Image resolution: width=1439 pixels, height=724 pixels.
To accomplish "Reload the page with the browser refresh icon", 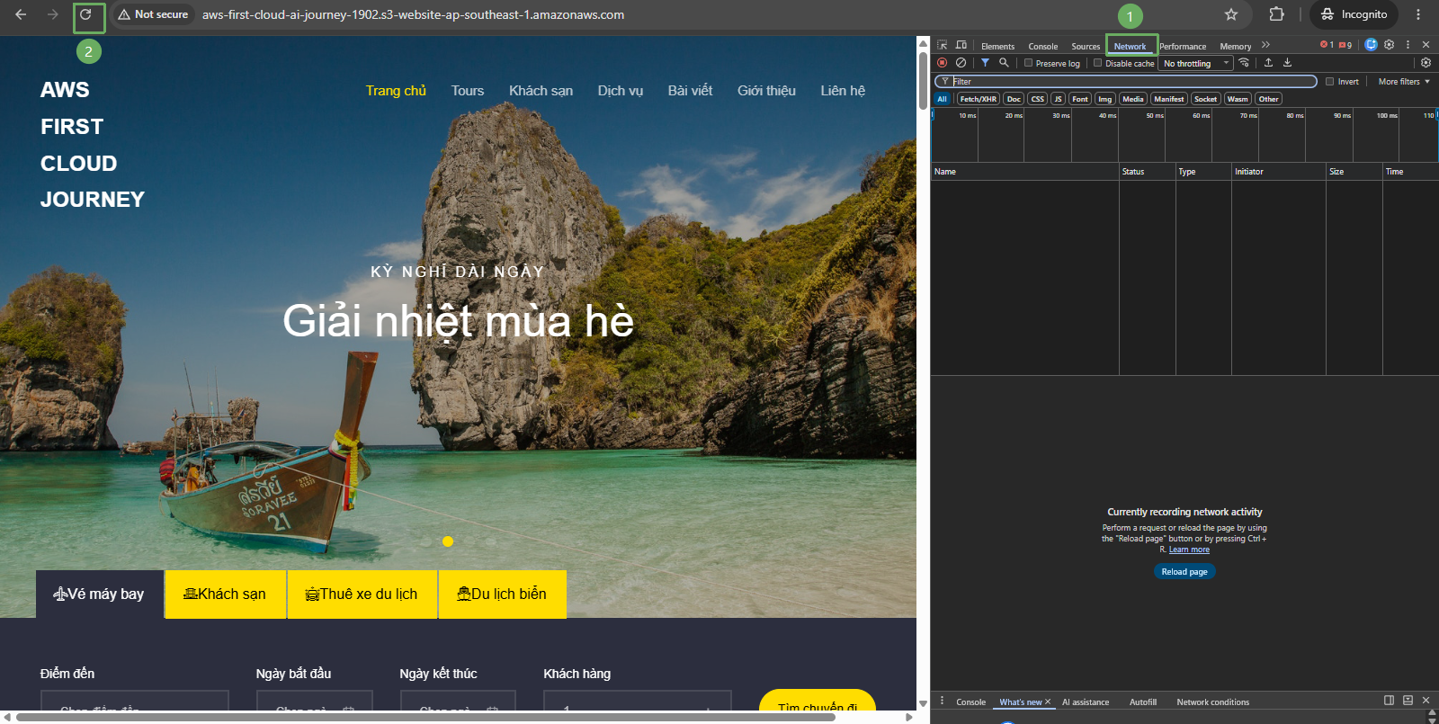I will [85, 15].
